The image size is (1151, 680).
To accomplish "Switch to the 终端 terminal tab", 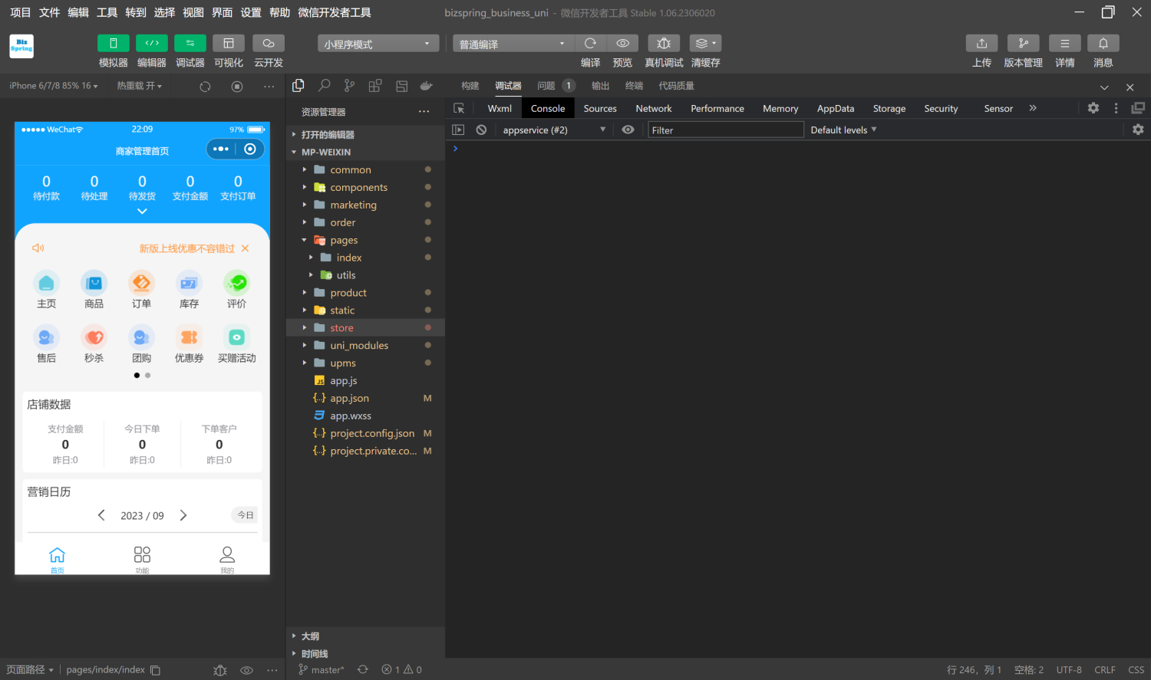I will (x=634, y=86).
